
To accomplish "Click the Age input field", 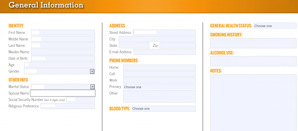I will (59, 65).
